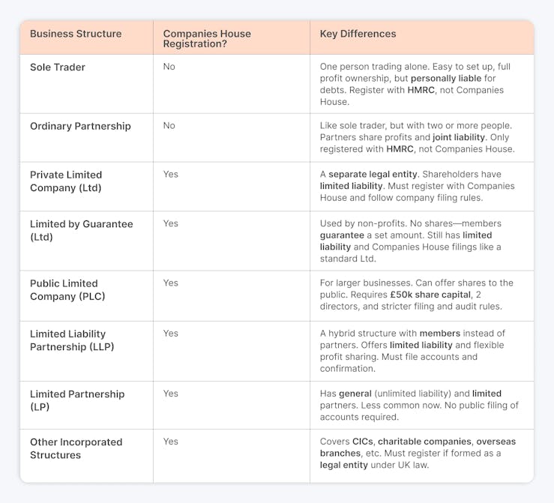This screenshot has width=554, height=503.
Task: Click the No value for Ordinary Partnership
Action: tap(169, 125)
